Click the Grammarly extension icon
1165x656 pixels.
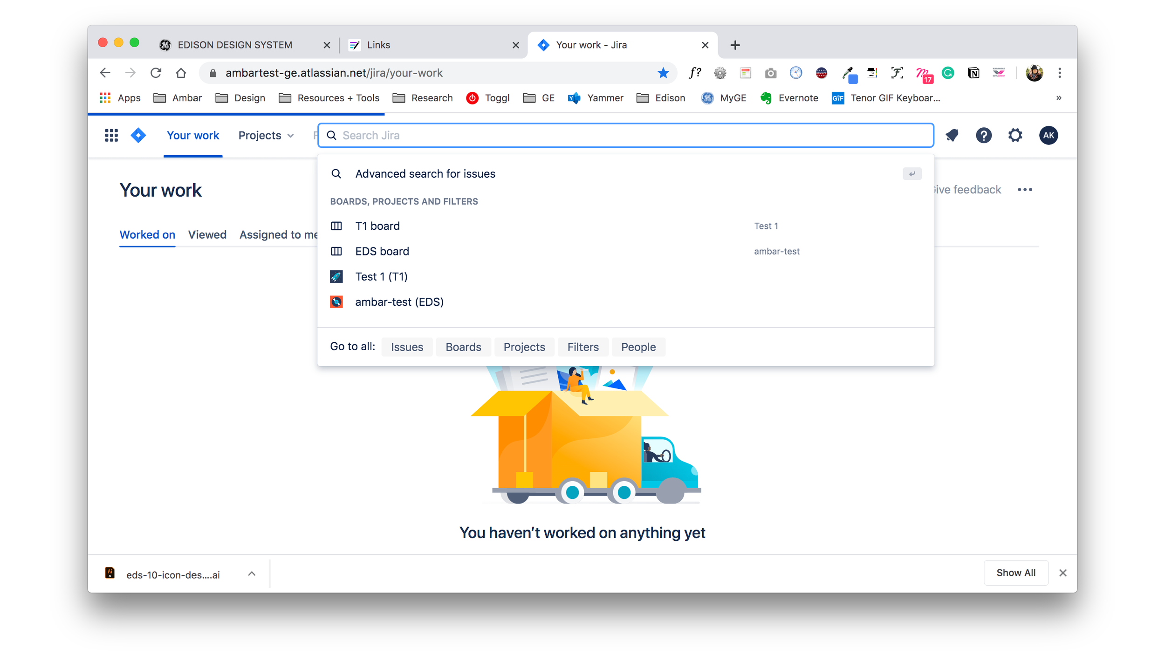(x=948, y=73)
